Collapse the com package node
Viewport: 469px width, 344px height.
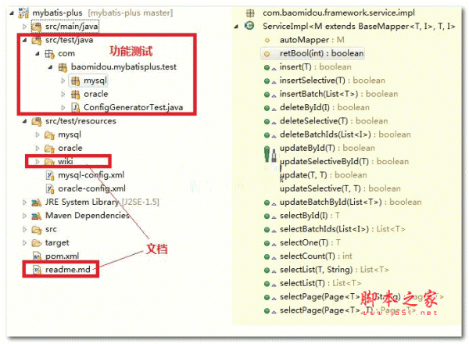tap(38, 54)
